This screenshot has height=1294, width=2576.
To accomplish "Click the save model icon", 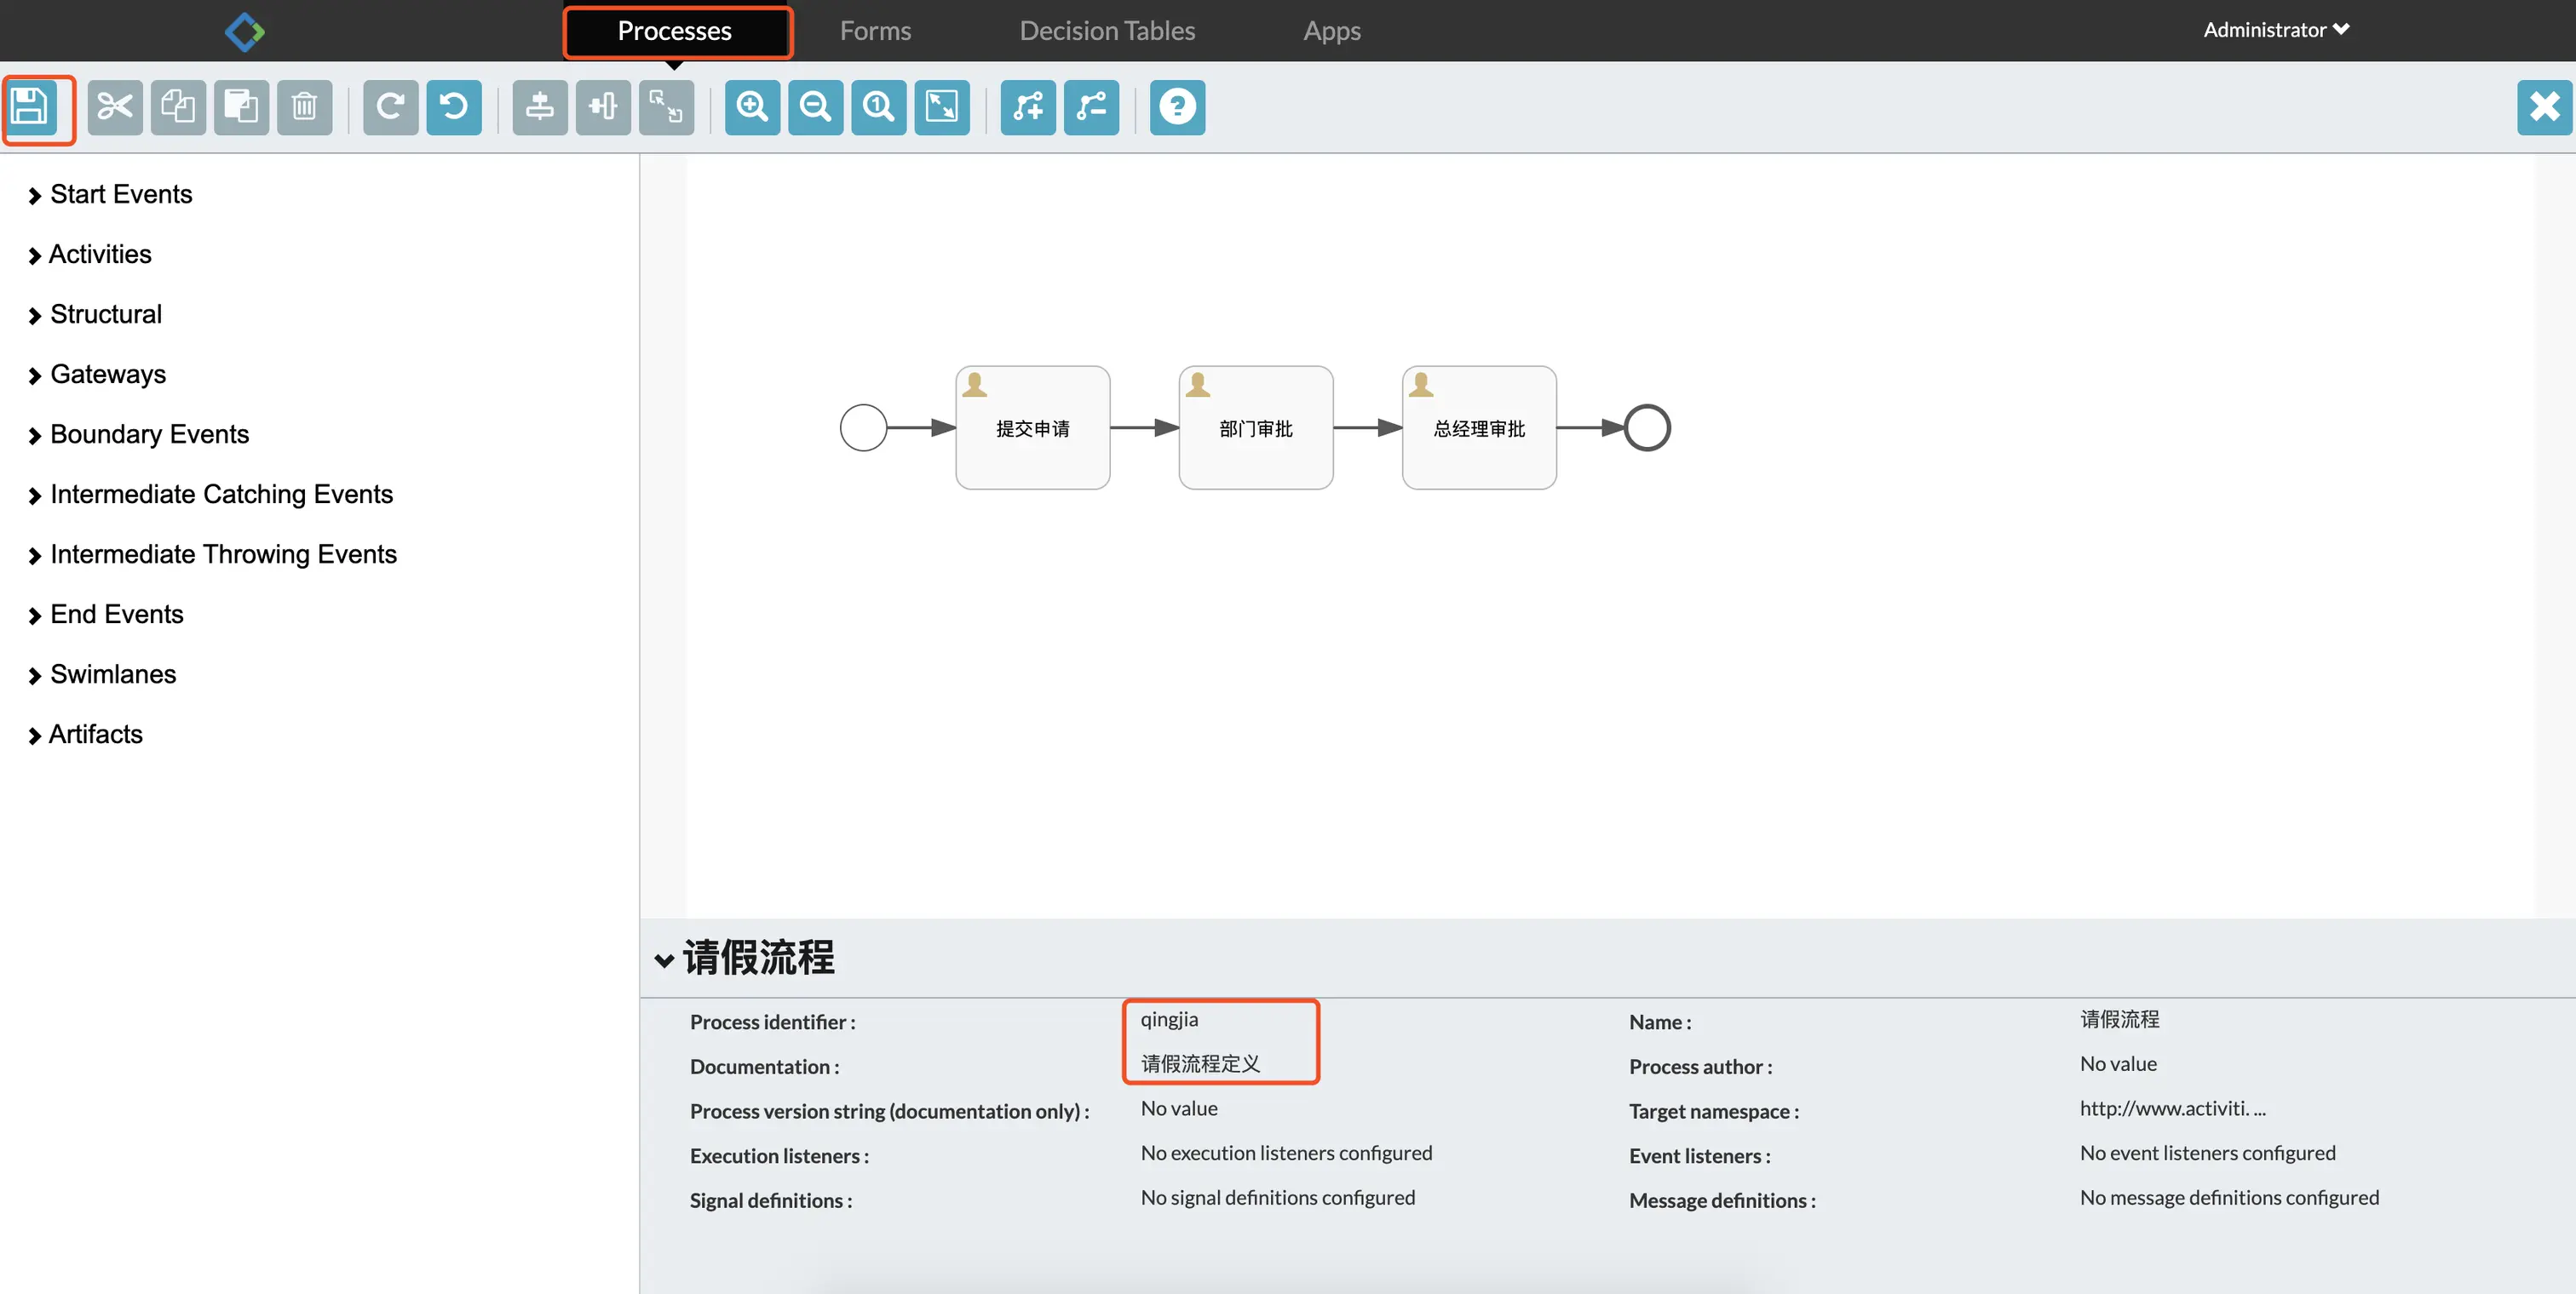I will point(30,107).
